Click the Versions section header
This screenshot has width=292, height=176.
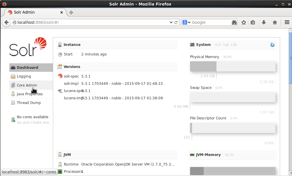[x=117, y=67]
